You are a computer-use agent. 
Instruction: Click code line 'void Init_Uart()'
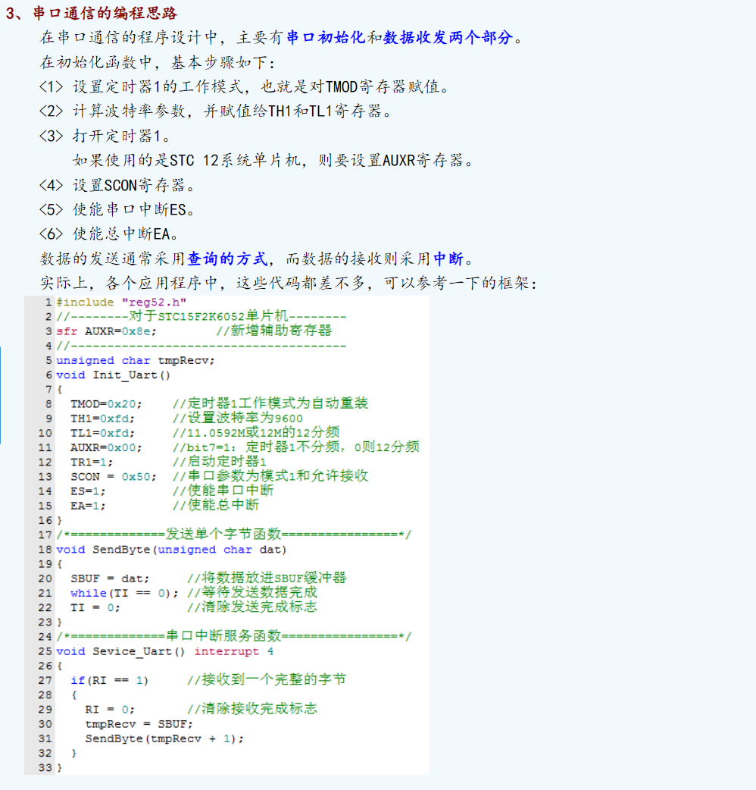[x=114, y=375]
